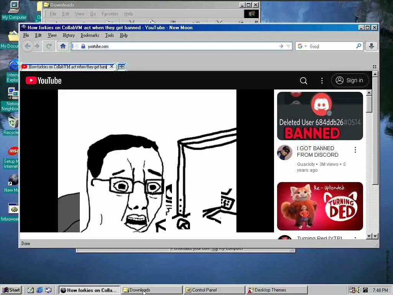Open the I GOT BANNED FROM DISCORD thumbnail
The image size is (393, 295).
click(320, 116)
